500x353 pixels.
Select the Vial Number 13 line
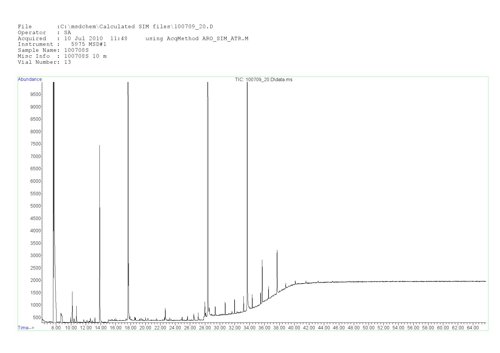coord(44,62)
